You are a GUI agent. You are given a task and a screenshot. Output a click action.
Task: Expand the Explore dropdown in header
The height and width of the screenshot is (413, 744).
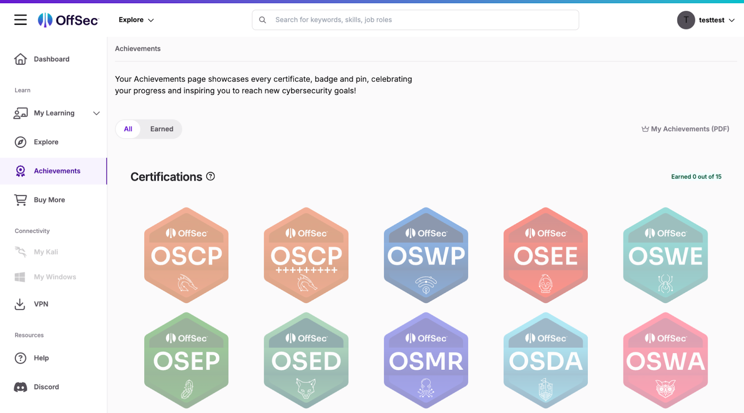pos(136,20)
